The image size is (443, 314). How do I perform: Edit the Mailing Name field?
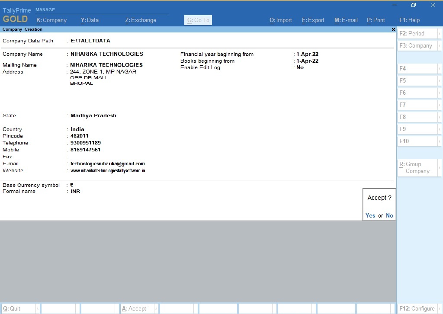pyautogui.click(x=106, y=65)
